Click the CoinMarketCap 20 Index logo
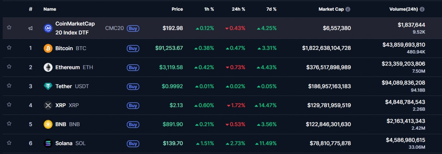 (48, 28)
